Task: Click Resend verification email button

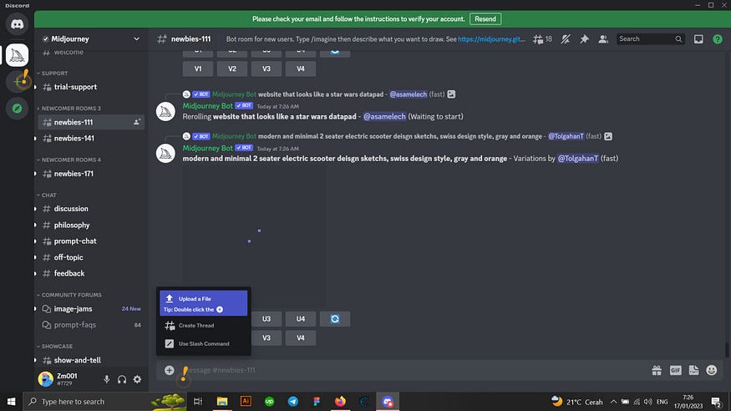Action: click(485, 19)
